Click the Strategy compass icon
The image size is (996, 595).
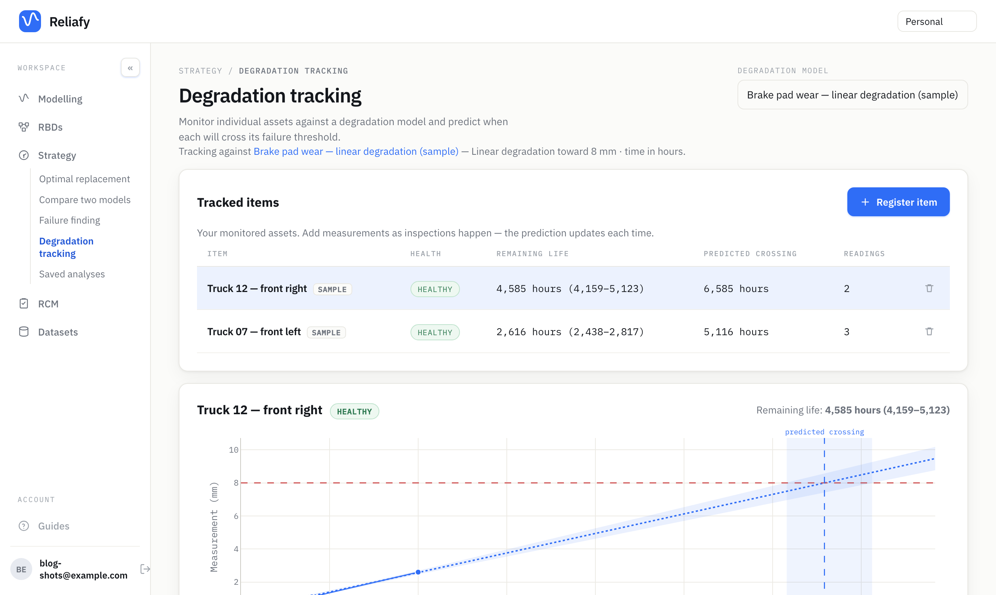24,155
